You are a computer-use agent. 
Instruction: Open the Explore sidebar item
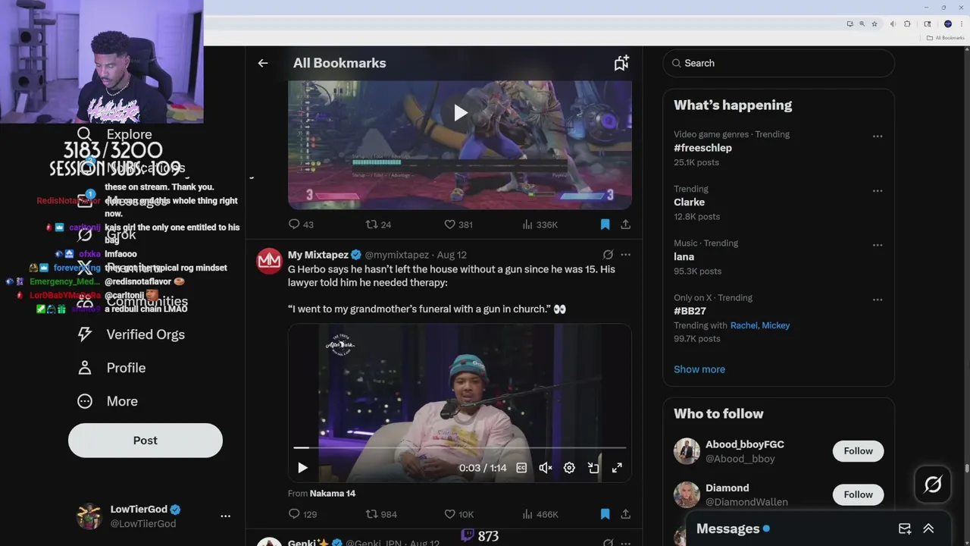[x=114, y=134]
